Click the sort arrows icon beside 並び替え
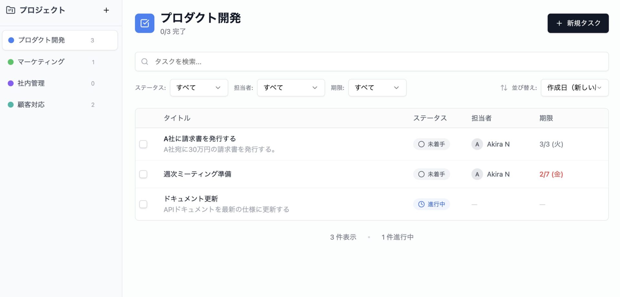 click(504, 88)
